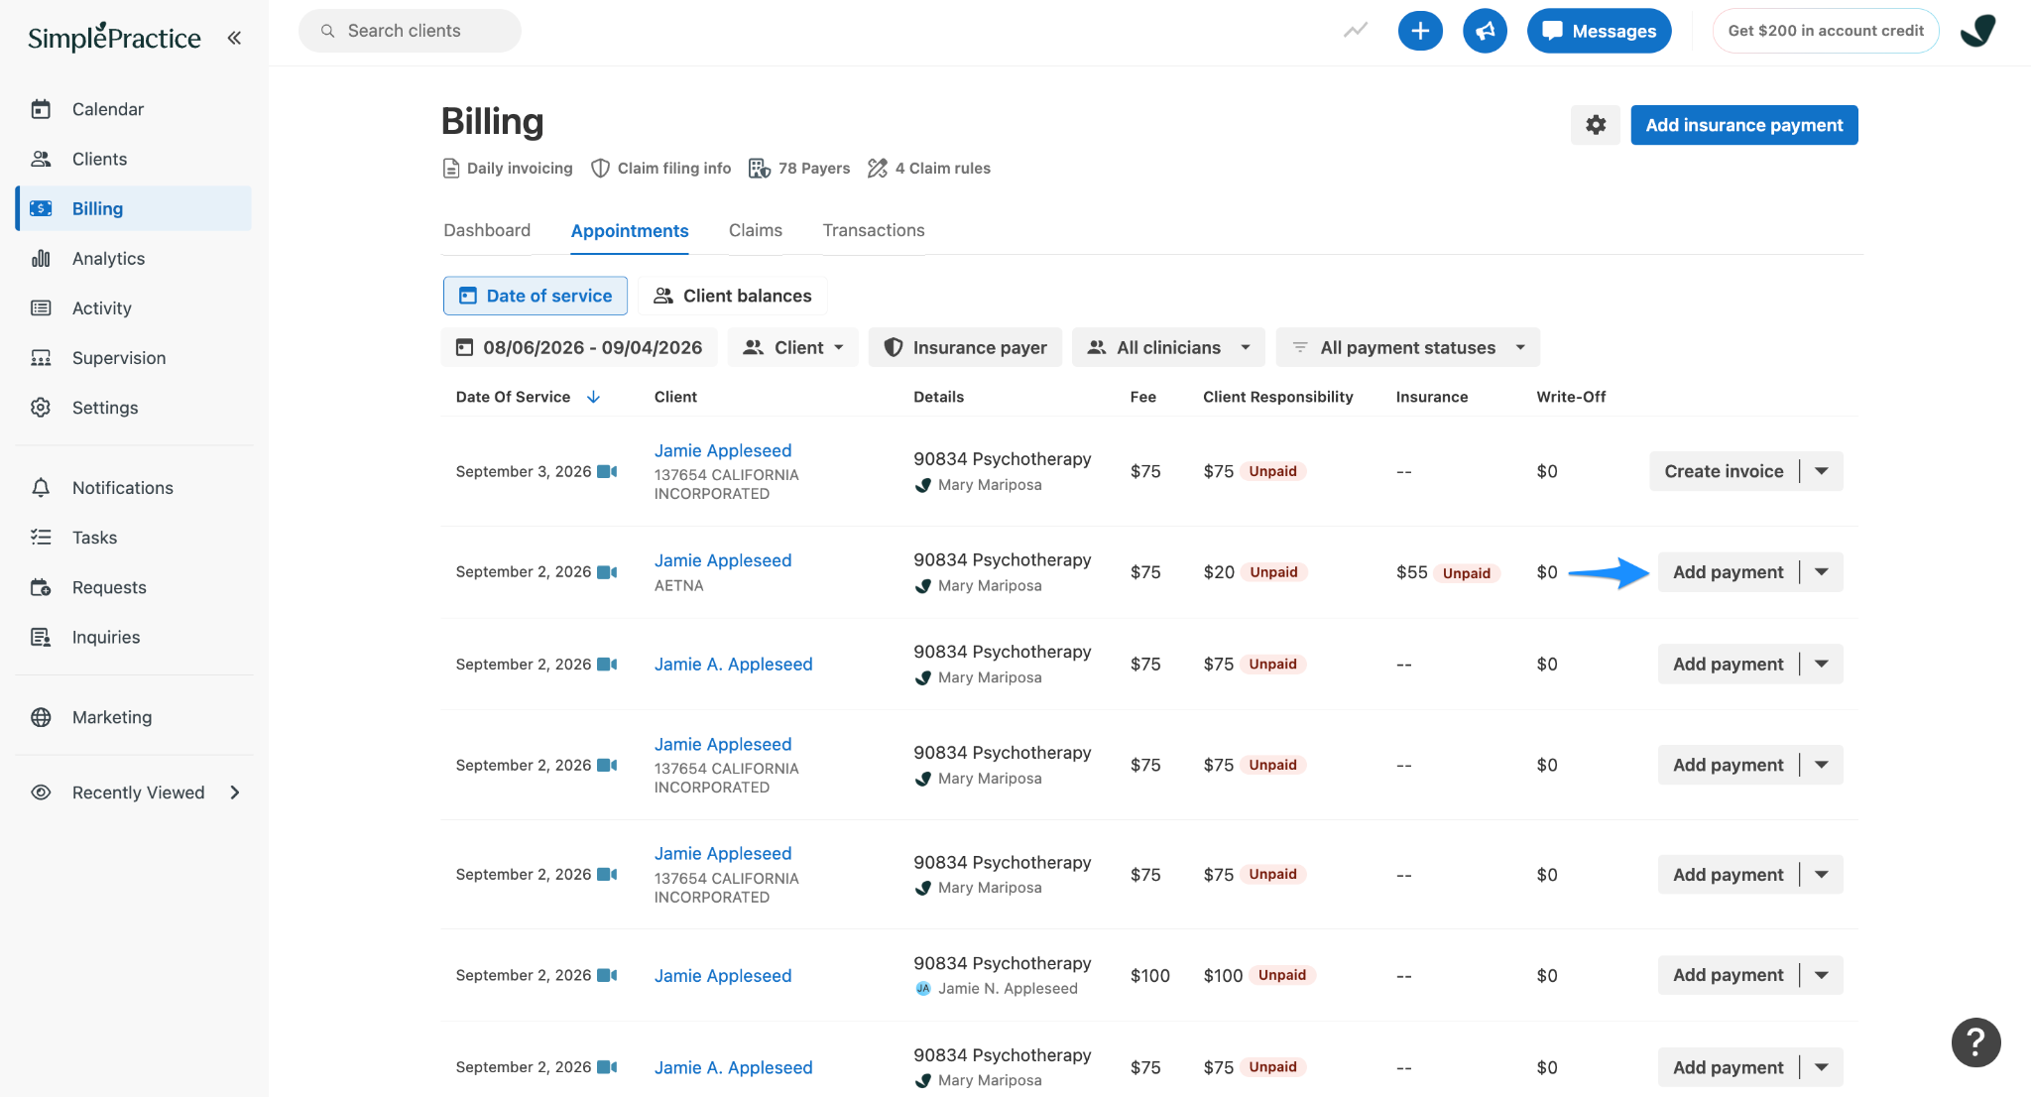Click Add payment for AETNA appointment
This screenshot has width=2031, height=1097.
tap(1728, 572)
